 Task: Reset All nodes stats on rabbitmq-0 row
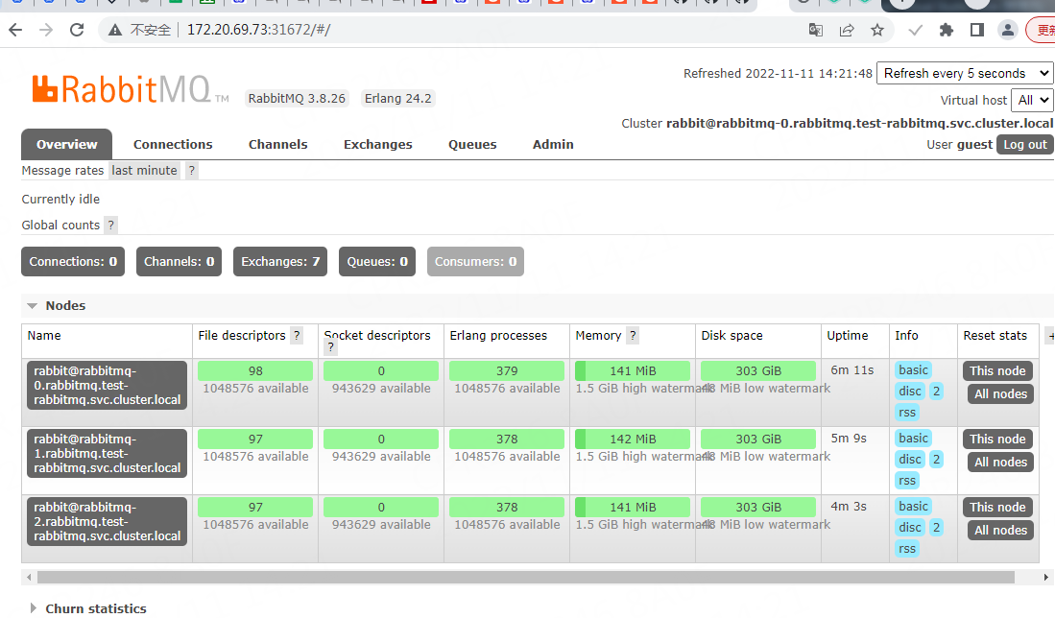pos(1000,394)
